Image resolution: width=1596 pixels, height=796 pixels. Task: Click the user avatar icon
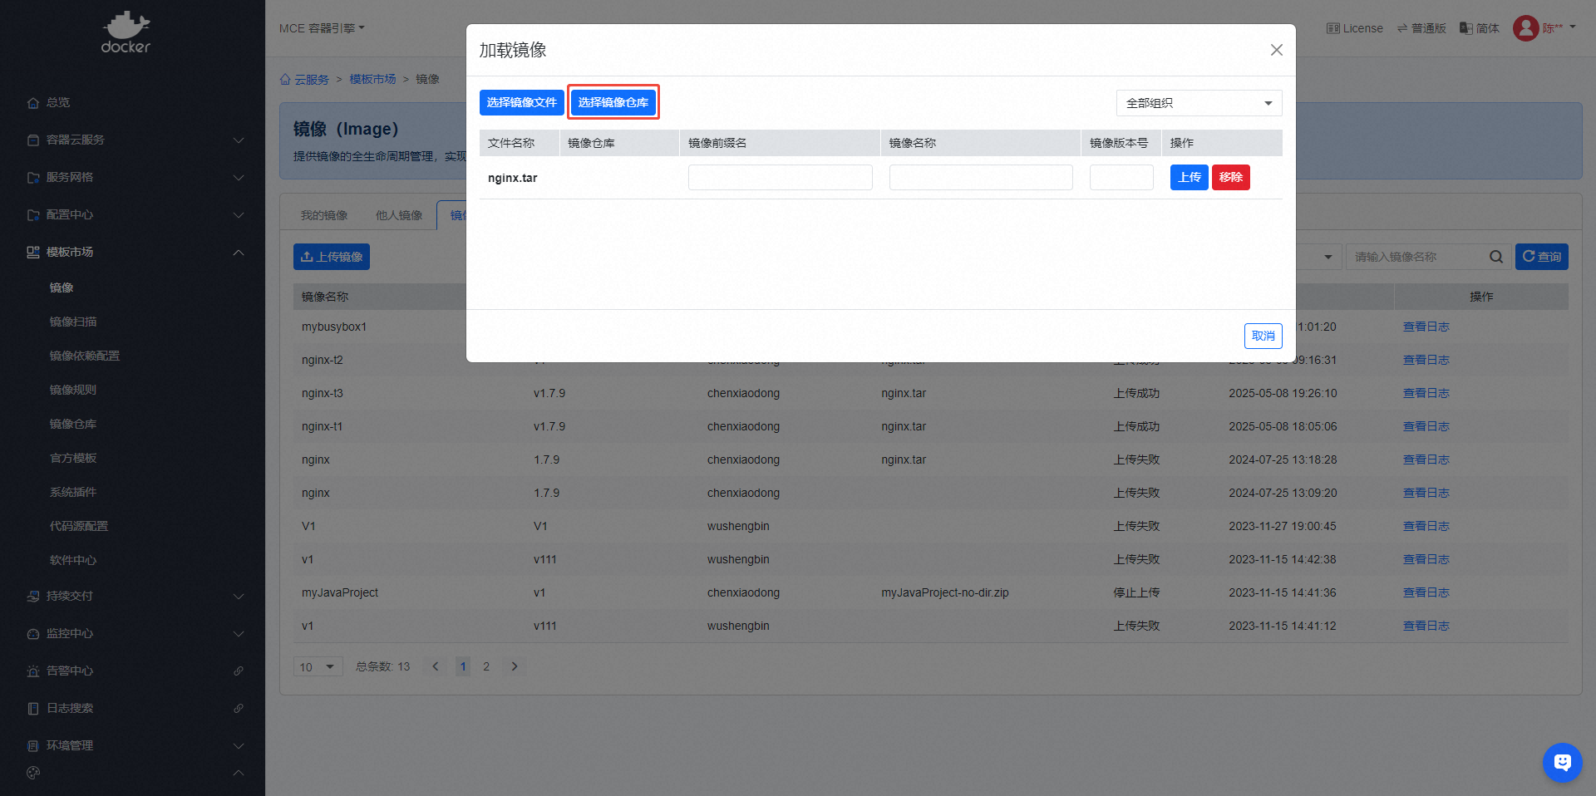(x=1525, y=28)
